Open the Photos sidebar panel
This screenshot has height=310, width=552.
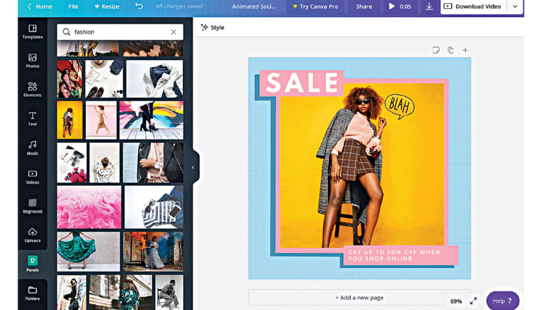pyautogui.click(x=32, y=60)
